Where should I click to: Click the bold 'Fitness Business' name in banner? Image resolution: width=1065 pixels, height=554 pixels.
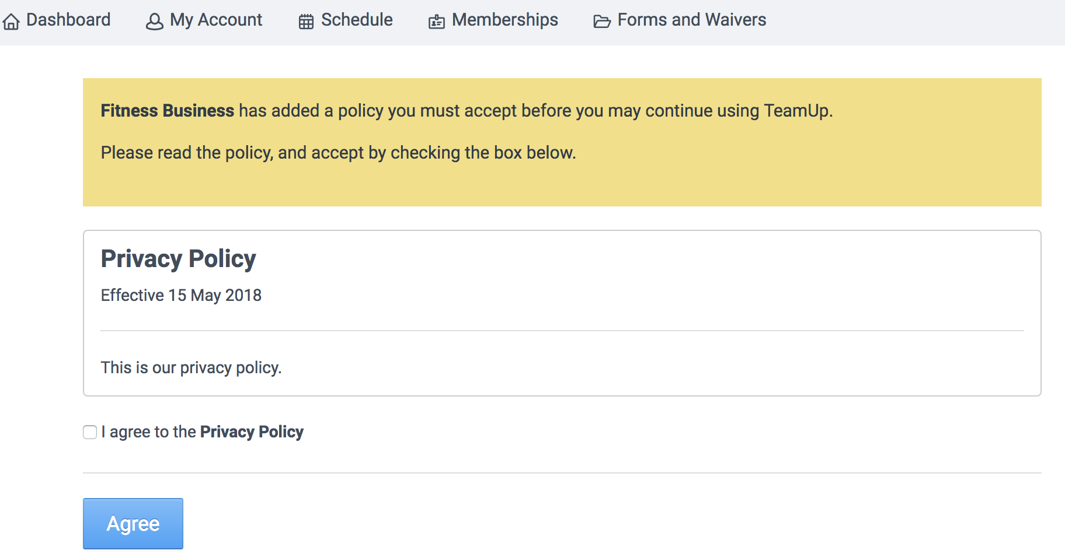coord(167,111)
